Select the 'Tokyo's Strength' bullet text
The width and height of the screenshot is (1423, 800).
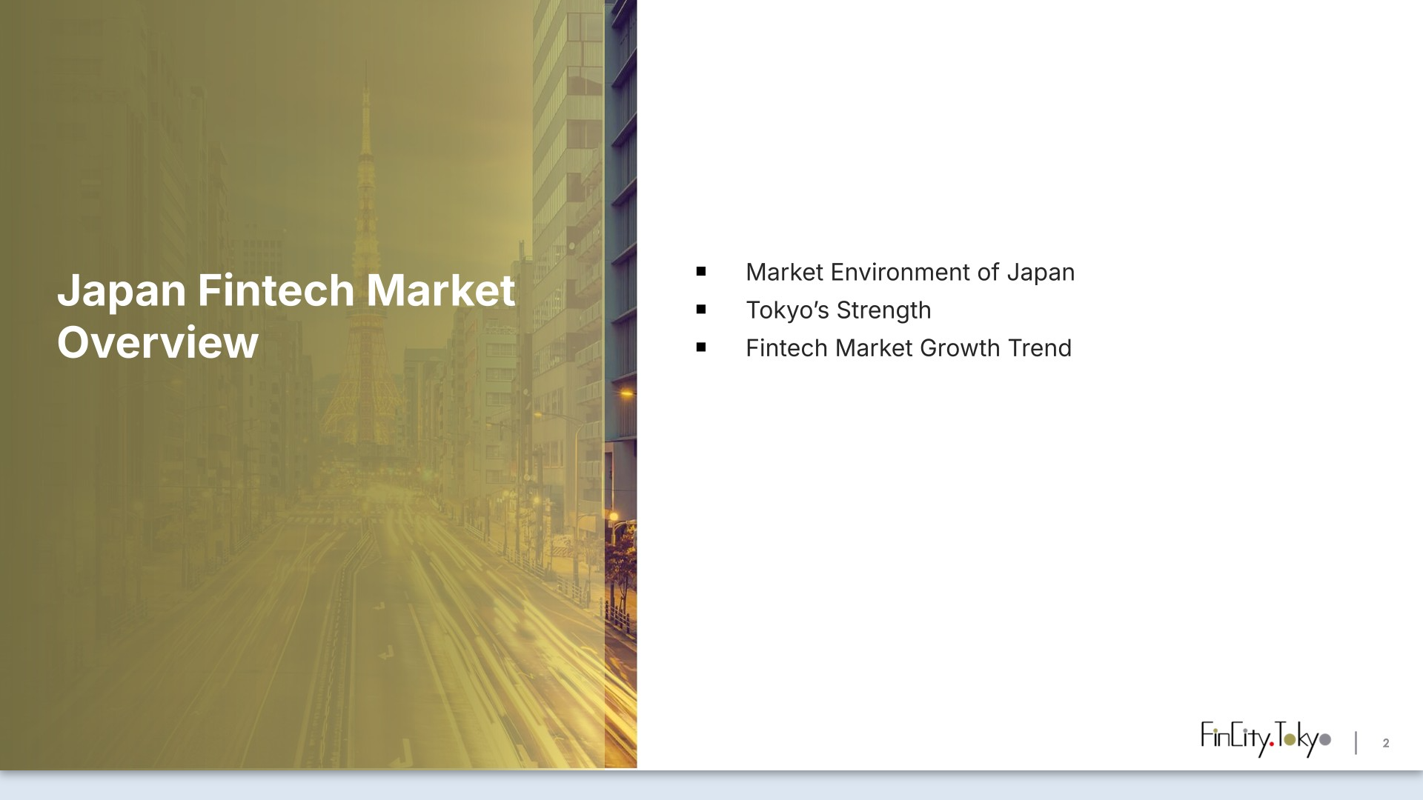tap(837, 310)
